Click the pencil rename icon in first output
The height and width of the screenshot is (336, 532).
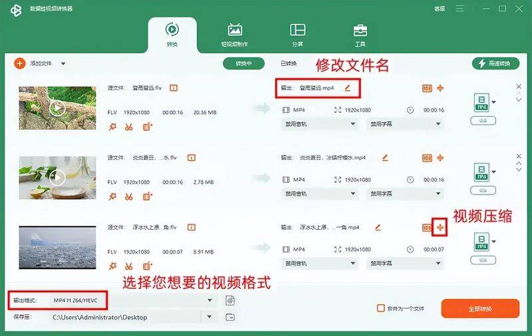tap(347, 88)
